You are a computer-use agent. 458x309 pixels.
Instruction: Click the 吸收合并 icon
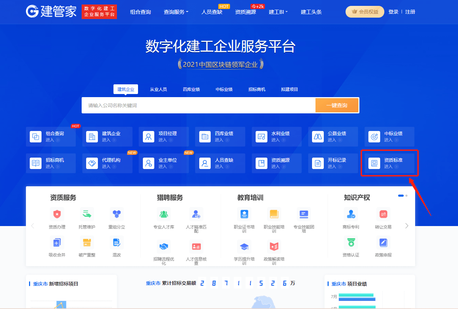pyautogui.click(x=57, y=243)
